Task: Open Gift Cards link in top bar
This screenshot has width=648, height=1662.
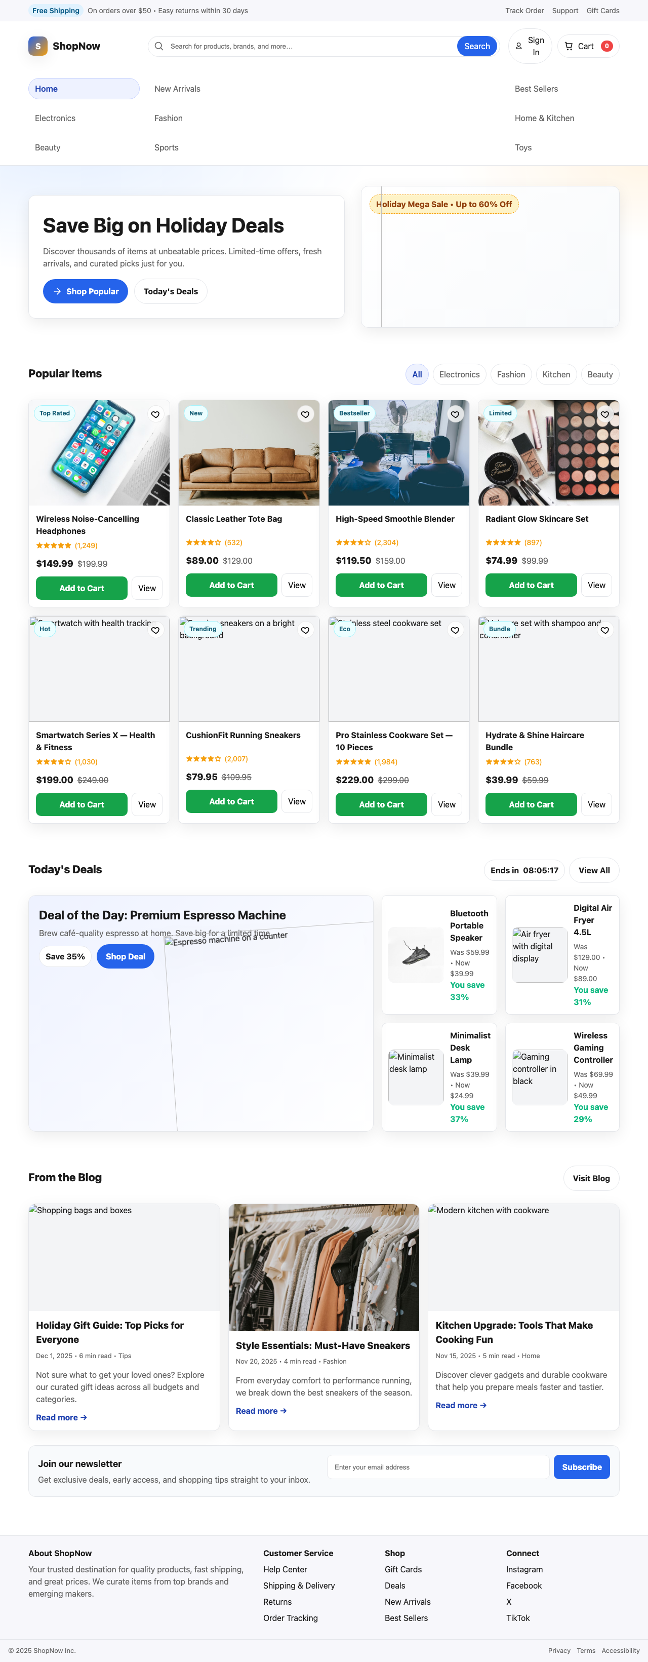Action: click(x=603, y=10)
